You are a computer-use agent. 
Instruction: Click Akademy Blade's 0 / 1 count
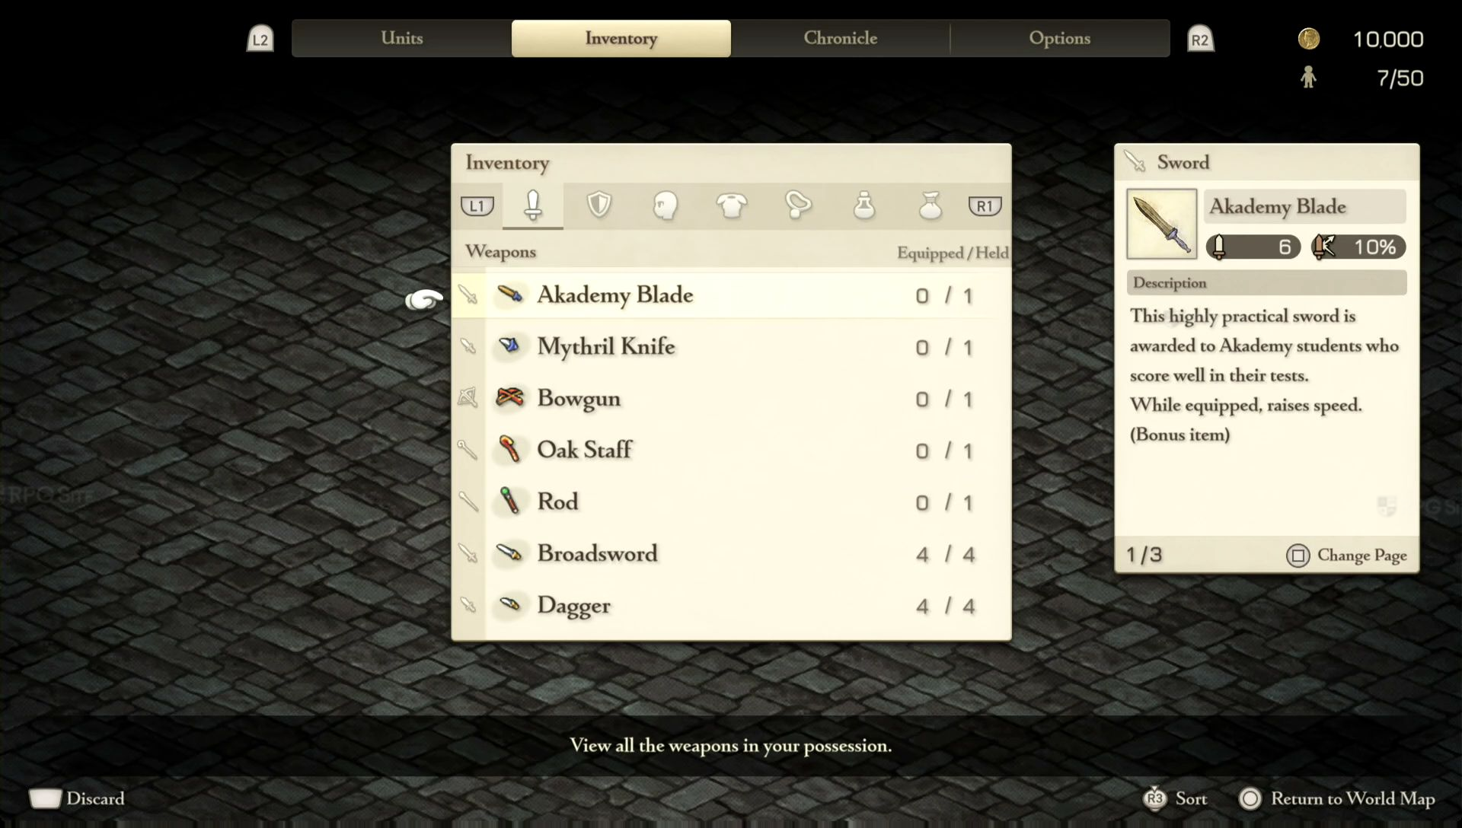(944, 296)
